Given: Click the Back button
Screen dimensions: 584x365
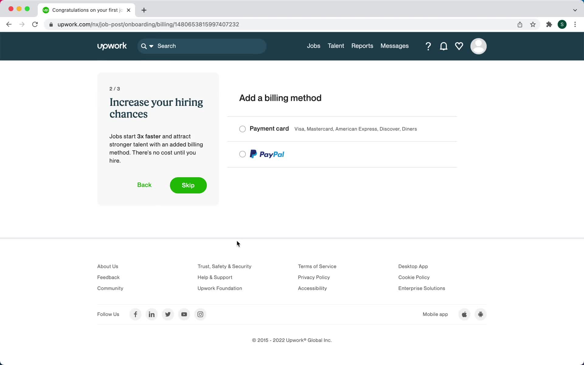Looking at the screenshot, I should click(x=144, y=185).
